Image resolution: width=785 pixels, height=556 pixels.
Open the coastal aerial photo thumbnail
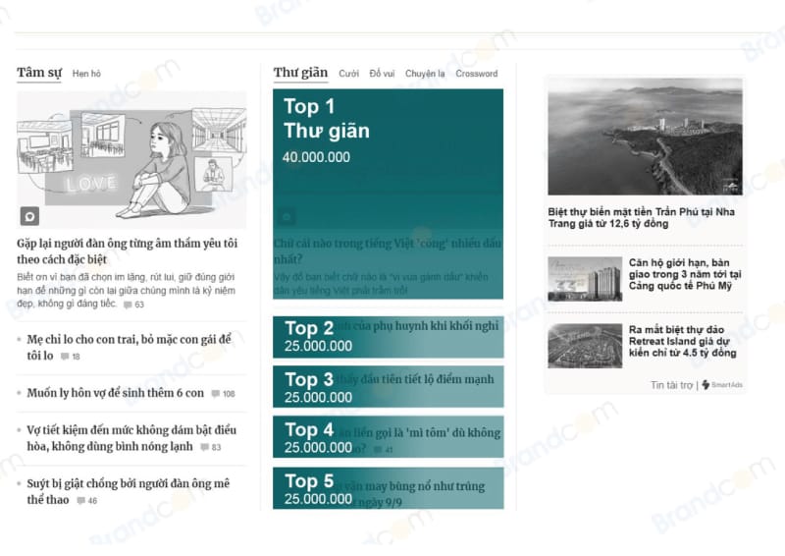tap(645, 137)
